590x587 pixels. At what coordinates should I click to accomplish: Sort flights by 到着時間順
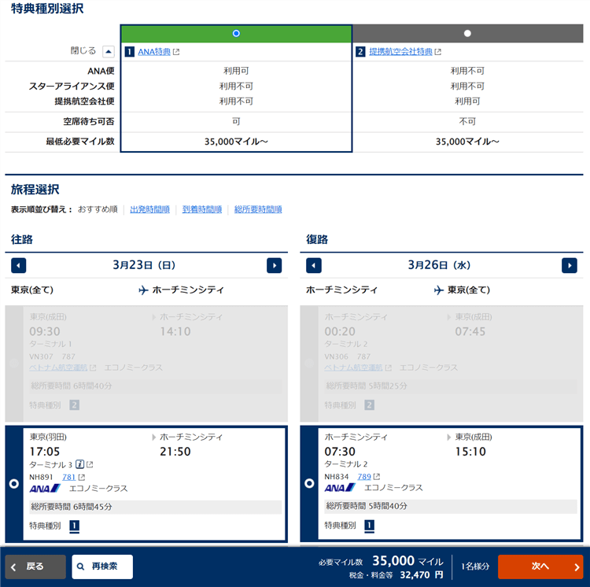click(x=202, y=209)
